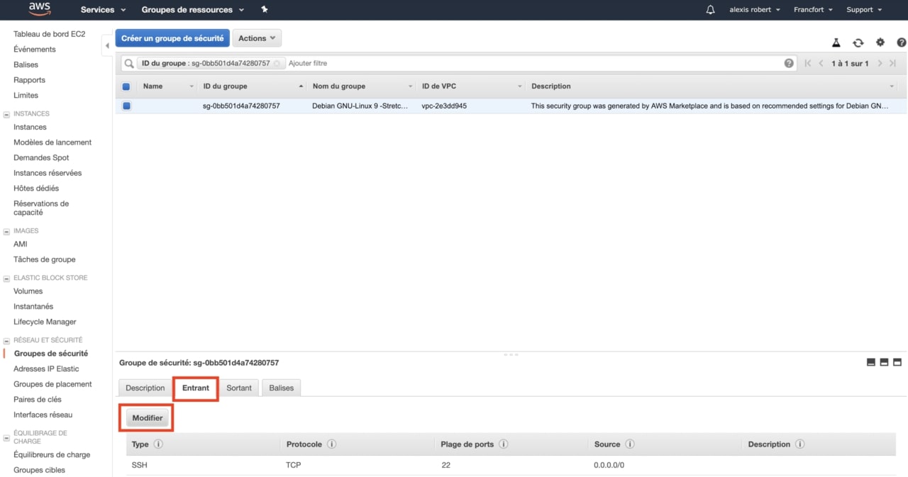Click Créer un groupe de sécurité
This screenshot has height=477, width=908.
click(172, 38)
